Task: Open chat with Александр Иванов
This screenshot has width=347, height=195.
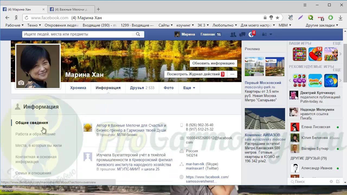Action: tap(314, 168)
